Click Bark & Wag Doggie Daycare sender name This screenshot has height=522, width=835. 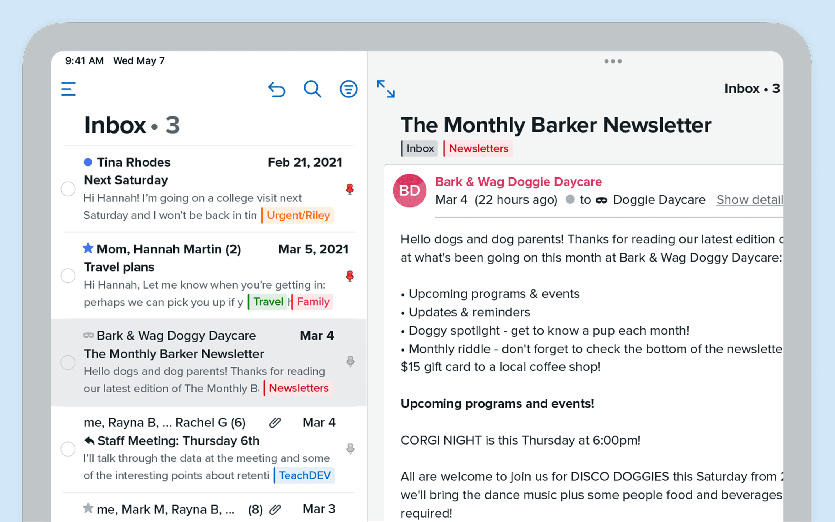click(x=518, y=182)
